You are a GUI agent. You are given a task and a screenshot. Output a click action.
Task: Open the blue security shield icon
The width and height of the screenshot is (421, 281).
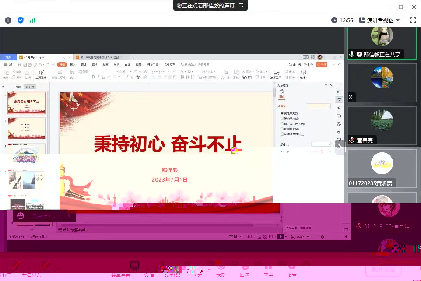click(x=21, y=20)
